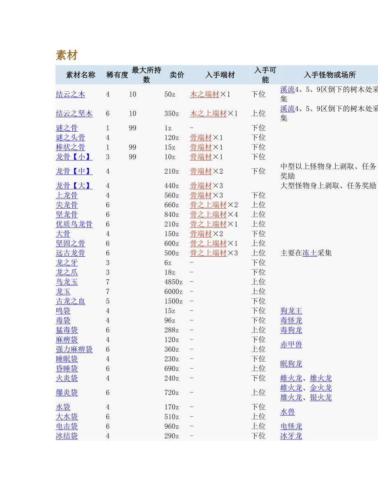Click the 古龙之血 link
Image resolution: width=378 pixels, height=490 pixels.
(70, 301)
